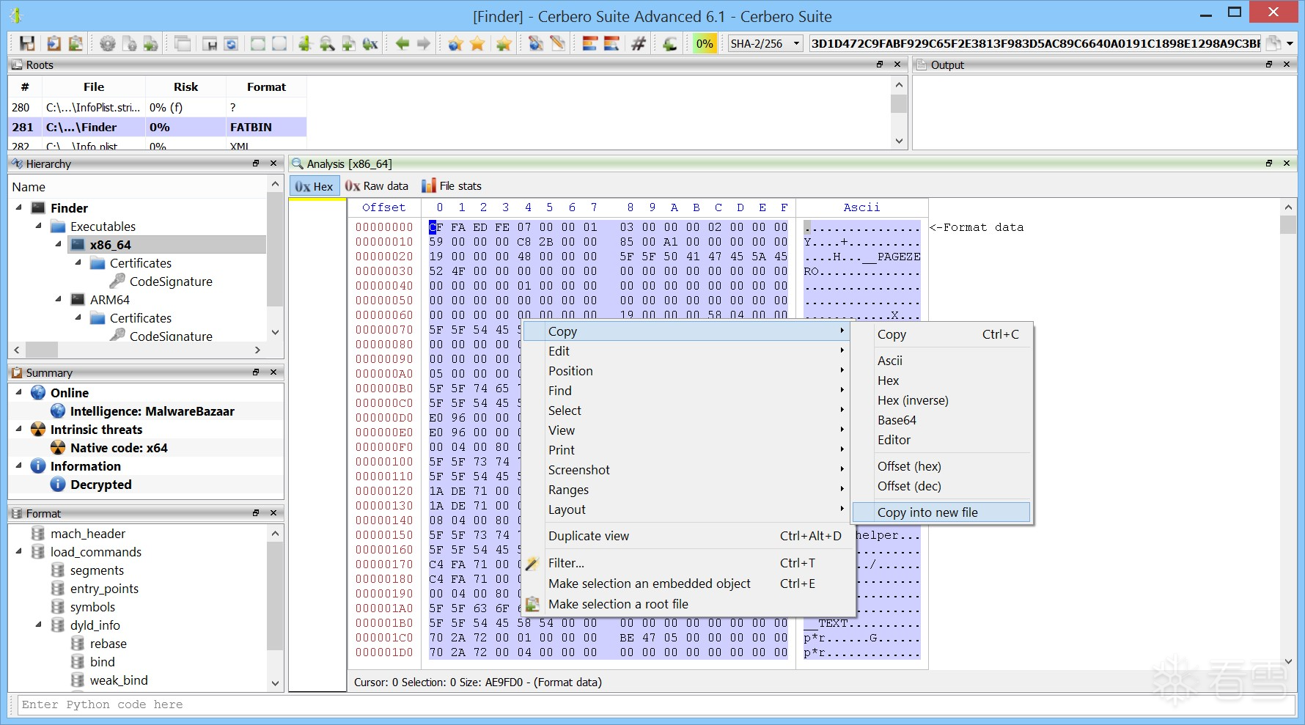The image size is (1305, 725).
Task: Click the copy hash icon beside hash field
Action: point(1274,44)
